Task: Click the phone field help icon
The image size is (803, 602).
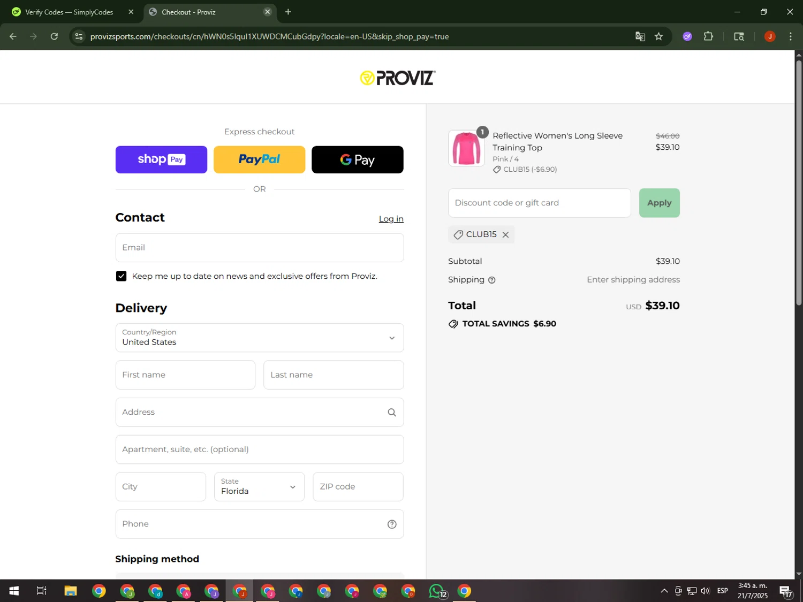Action: point(392,524)
